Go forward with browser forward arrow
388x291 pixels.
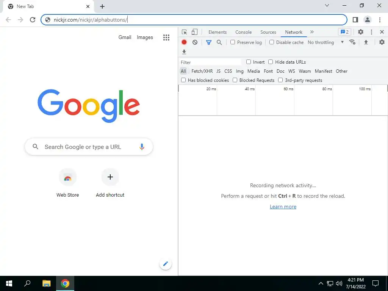tap(20, 20)
